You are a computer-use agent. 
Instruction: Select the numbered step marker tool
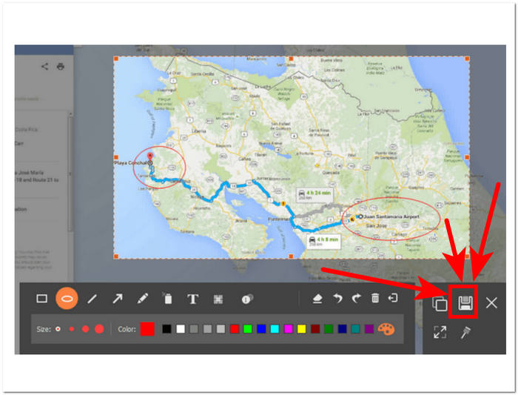point(247,299)
